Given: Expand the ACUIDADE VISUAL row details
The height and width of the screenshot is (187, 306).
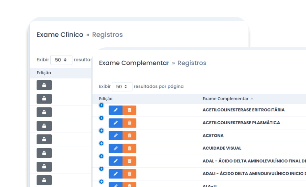Looking at the screenshot, I should click(101, 143).
